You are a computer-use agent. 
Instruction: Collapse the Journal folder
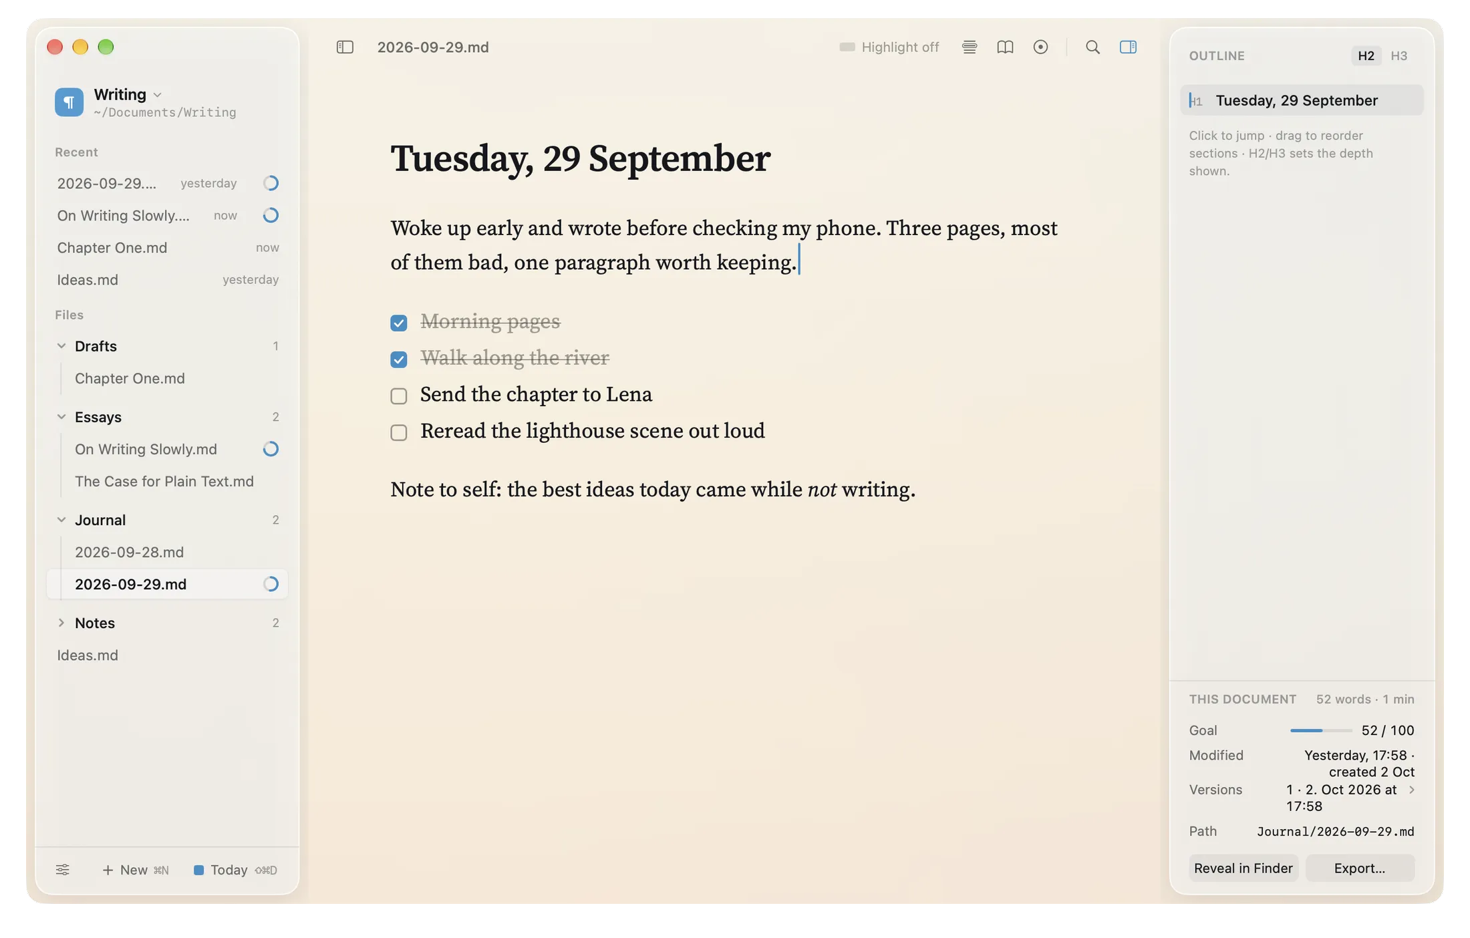tap(61, 520)
